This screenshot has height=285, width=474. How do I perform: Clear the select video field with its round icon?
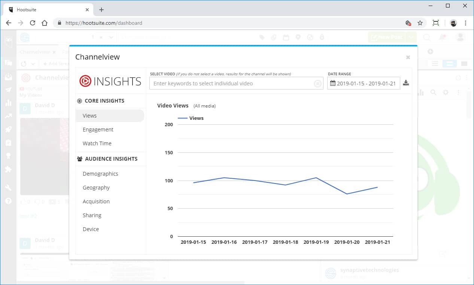318,84
